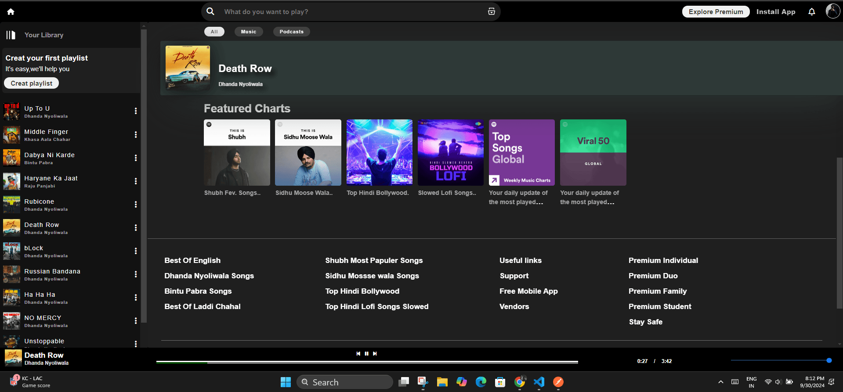843x392 pixels.
Task: Open File Explorer from taskbar
Action: point(442,382)
